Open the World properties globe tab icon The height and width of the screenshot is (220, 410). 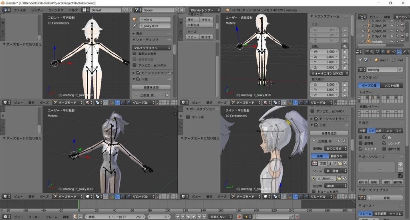click(383, 52)
